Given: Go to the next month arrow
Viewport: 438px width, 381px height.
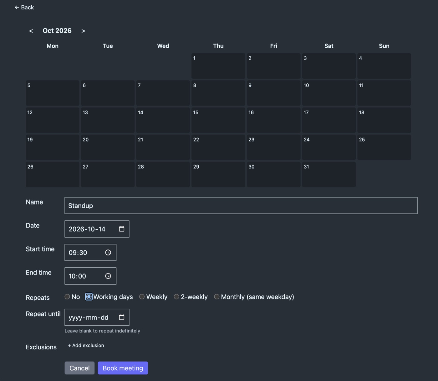Looking at the screenshot, I should click(83, 31).
